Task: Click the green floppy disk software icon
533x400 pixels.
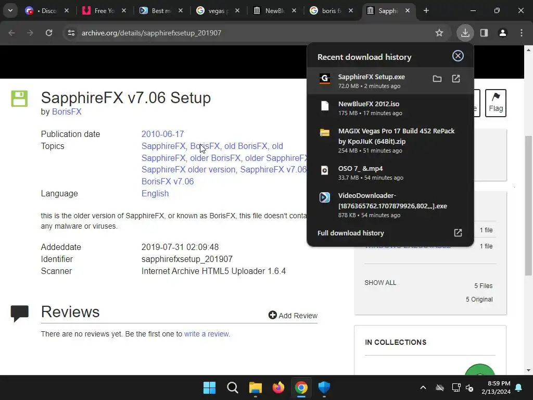Action: click(x=19, y=98)
